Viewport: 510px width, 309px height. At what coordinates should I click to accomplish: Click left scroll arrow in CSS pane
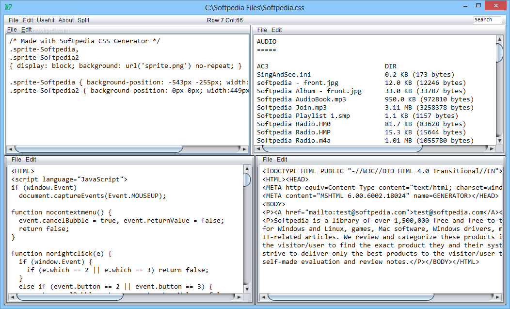coord(10,149)
